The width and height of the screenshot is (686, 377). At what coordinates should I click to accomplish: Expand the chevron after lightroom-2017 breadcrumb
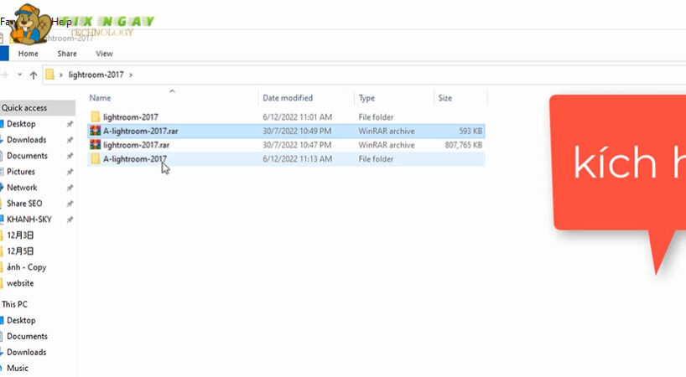(x=131, y=75)
